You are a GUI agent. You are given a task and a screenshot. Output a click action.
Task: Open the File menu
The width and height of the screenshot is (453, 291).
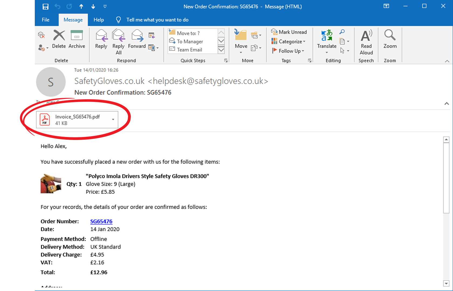(46, 20)
